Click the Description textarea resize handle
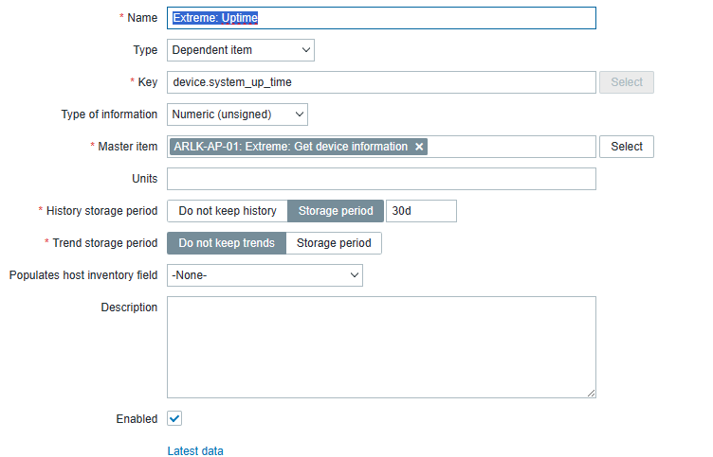 591,393
